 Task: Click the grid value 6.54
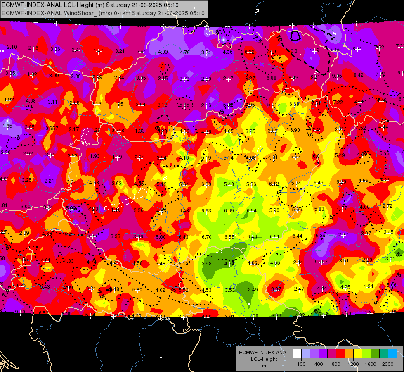[252, 211]
